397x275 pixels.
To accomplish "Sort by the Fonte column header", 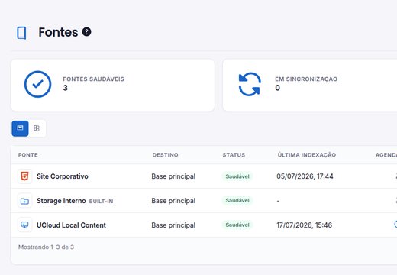I will pyautogui.click(x=28, y=155).
